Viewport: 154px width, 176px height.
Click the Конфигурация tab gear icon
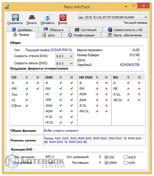pyautogui.click(x=70, y=35)
